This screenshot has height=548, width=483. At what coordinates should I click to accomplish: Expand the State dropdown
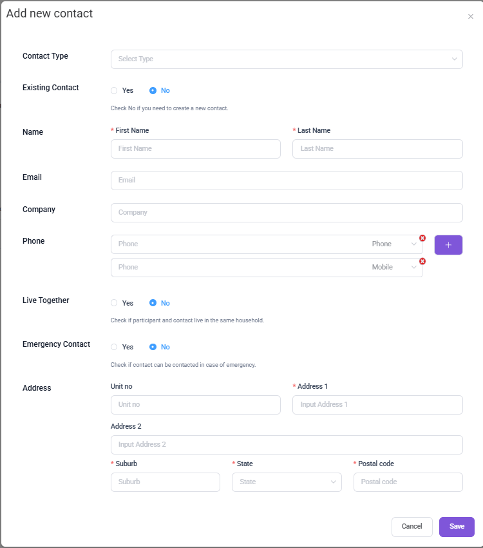pyautogui.click(x=286, y=482)
